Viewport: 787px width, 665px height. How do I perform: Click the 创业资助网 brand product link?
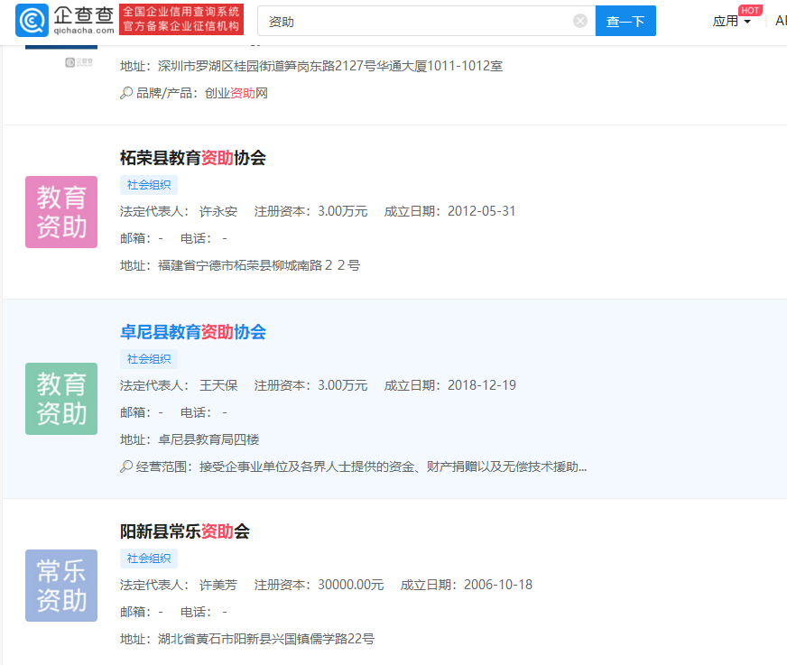[236, 93]
